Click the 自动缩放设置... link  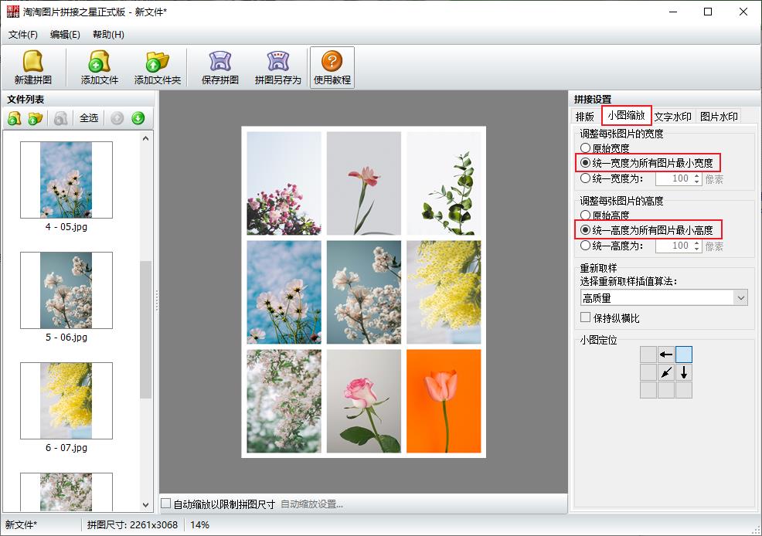(312, 504)
